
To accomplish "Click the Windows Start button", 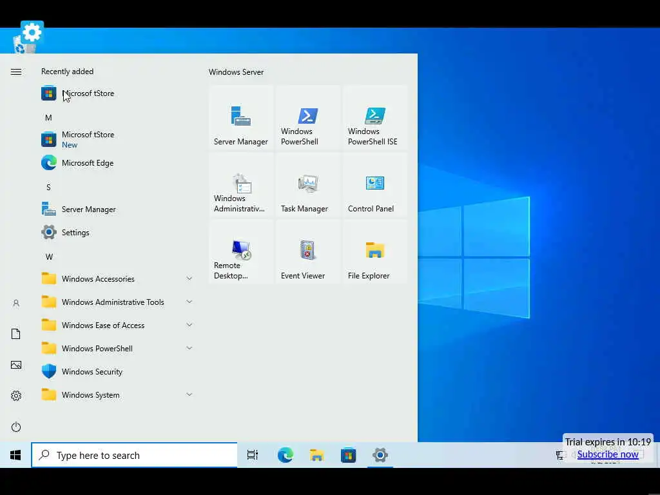I will coord(15,455).
